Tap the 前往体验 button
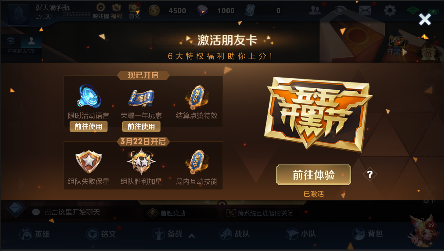Image resolution: width=444 pixels, height=251 pixels. tap(314, 175)
